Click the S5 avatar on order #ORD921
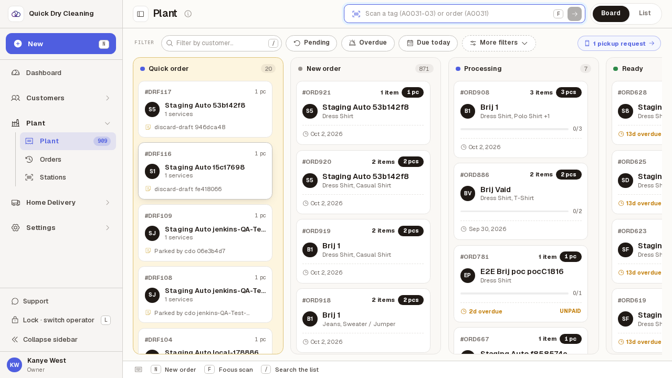The width and height of the screenshot is (672, 378). (310, 111)
